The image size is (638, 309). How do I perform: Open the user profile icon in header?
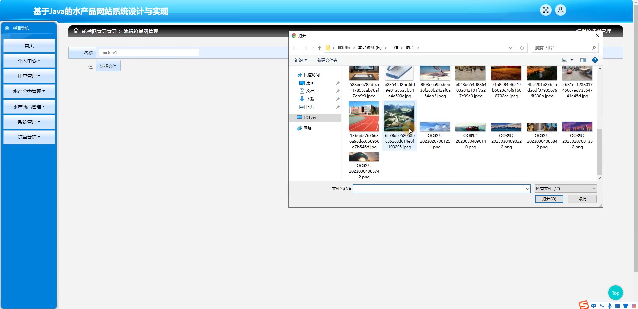[560, 10]
